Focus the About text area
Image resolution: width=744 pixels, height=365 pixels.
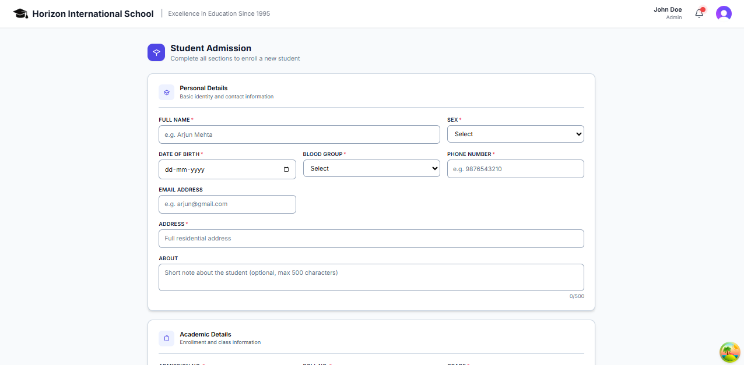(x=371, y=277)
